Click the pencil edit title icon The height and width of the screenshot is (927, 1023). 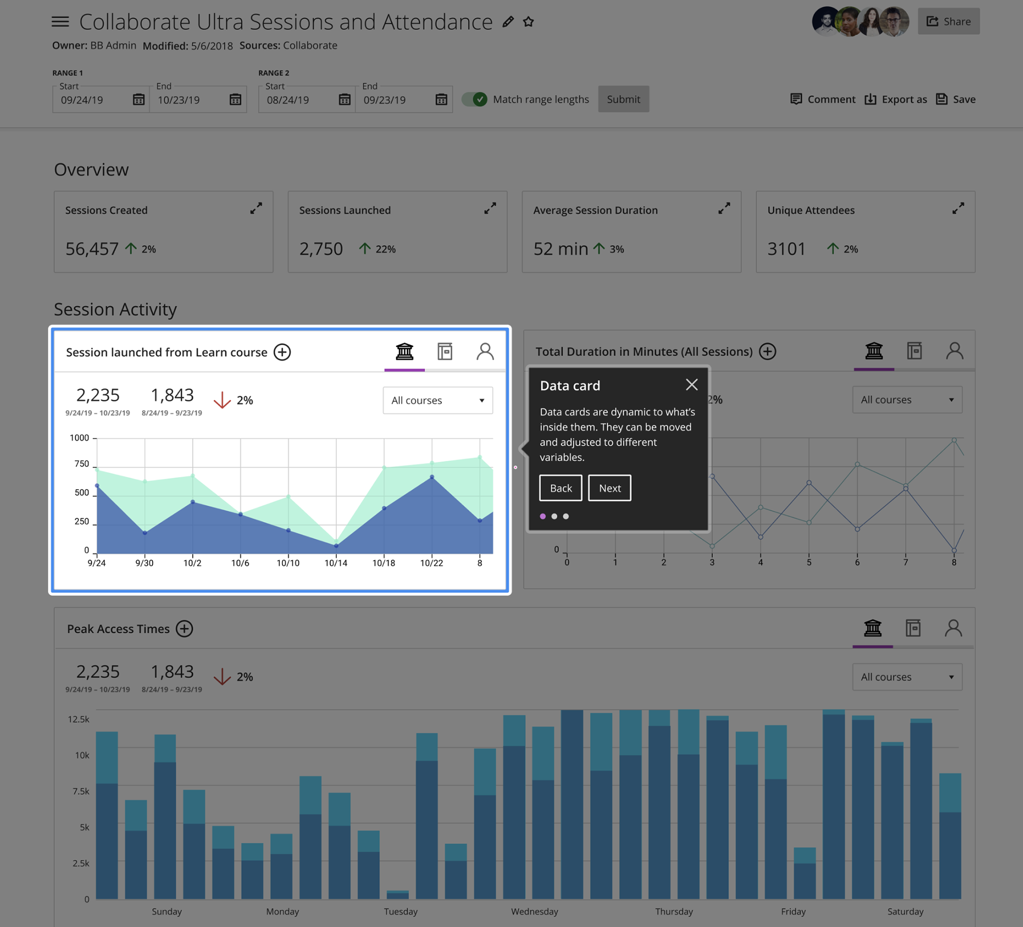508,22
